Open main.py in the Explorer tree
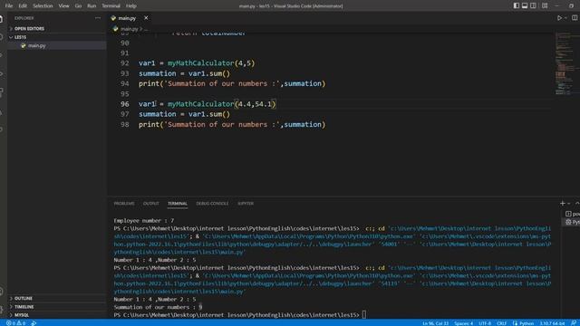The width and height of the screenshot is (580, 326). (56, 45)
